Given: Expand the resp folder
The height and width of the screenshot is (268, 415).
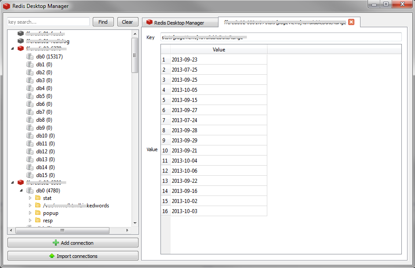Looking at the screenshot, I should [x=30, y=221].
